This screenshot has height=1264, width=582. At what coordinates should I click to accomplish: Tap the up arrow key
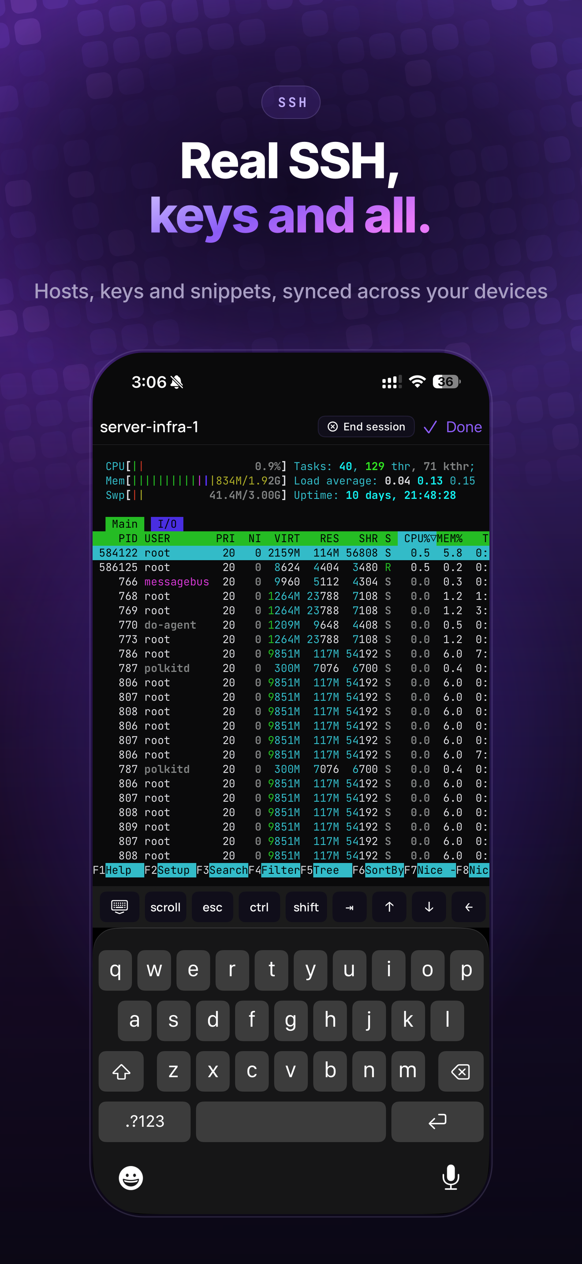coord(389,907)
